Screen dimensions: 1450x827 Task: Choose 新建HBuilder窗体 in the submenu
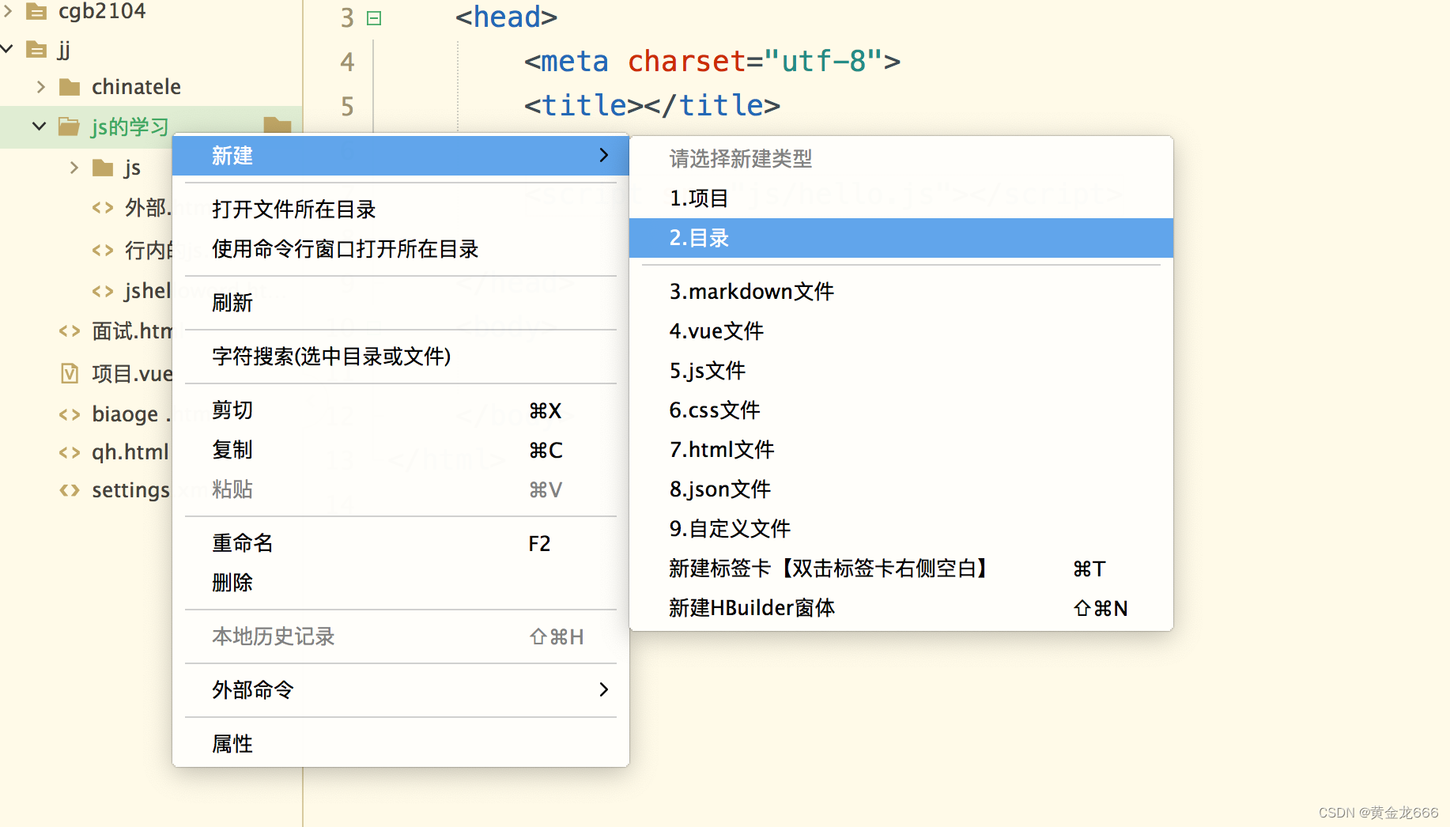tap(901, 608)
